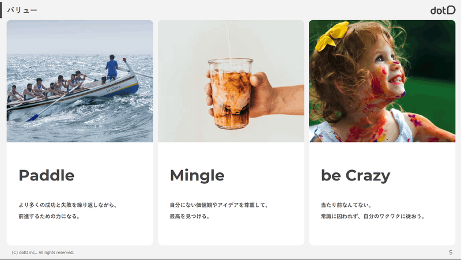Click the Paddle heading
Screen dimensions: 461x260
[47, 175]
